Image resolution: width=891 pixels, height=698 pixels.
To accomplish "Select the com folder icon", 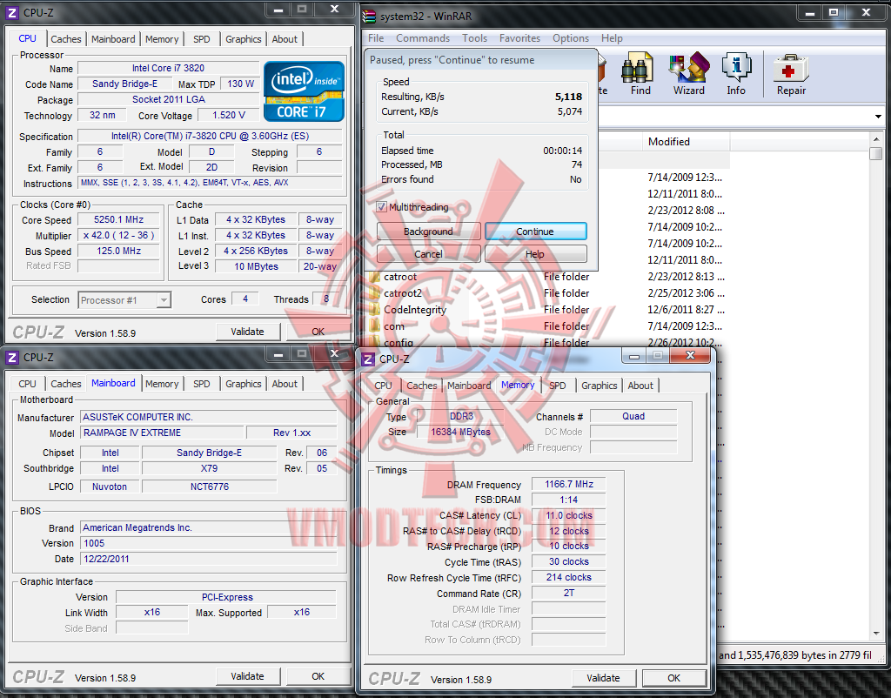I will coord(374,326).
